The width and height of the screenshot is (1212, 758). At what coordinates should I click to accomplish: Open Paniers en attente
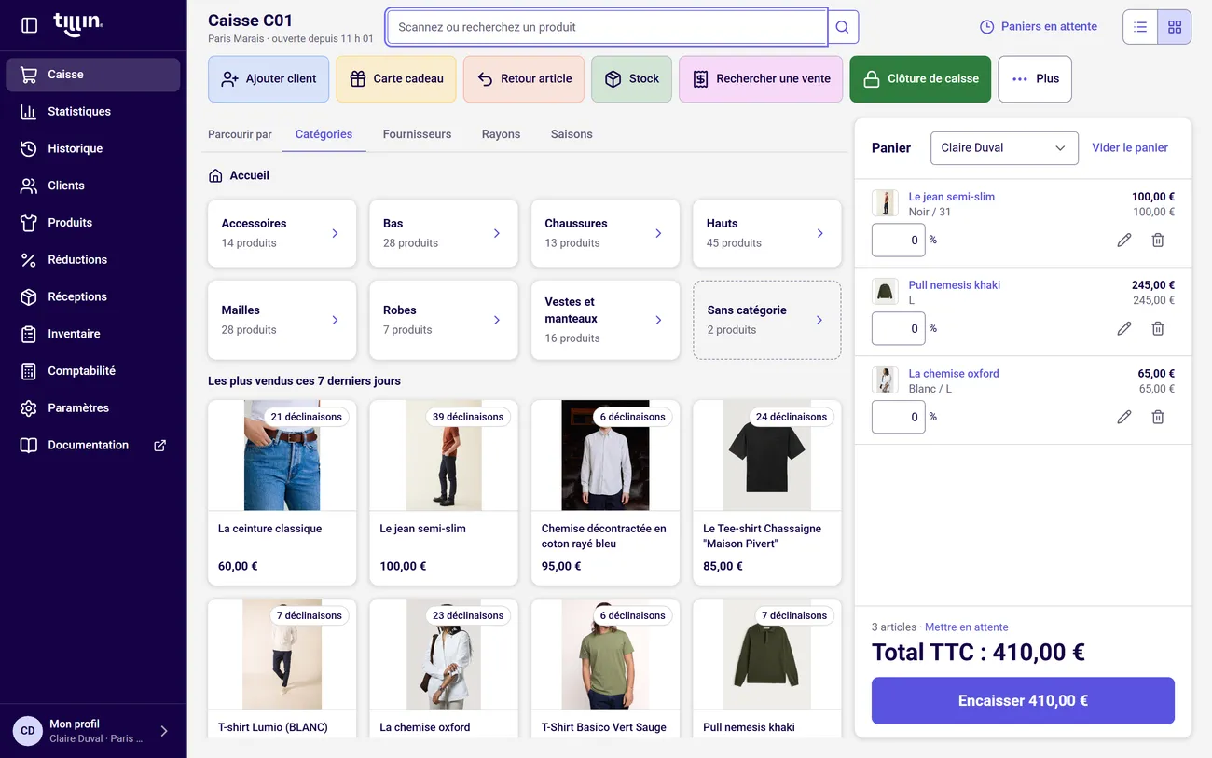[1039, 27]
